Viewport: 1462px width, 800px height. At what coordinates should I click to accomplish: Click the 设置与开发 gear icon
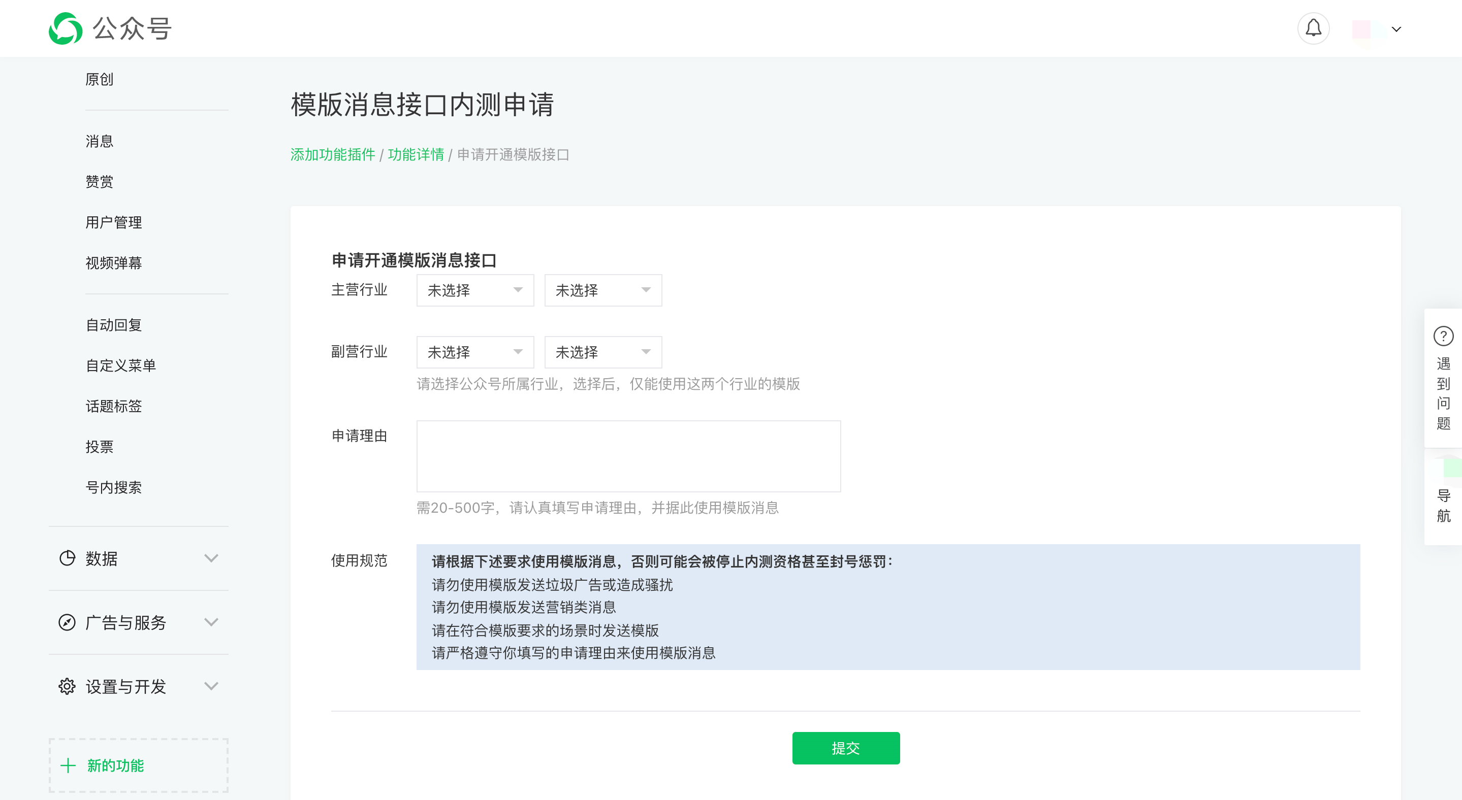point(67,687)
